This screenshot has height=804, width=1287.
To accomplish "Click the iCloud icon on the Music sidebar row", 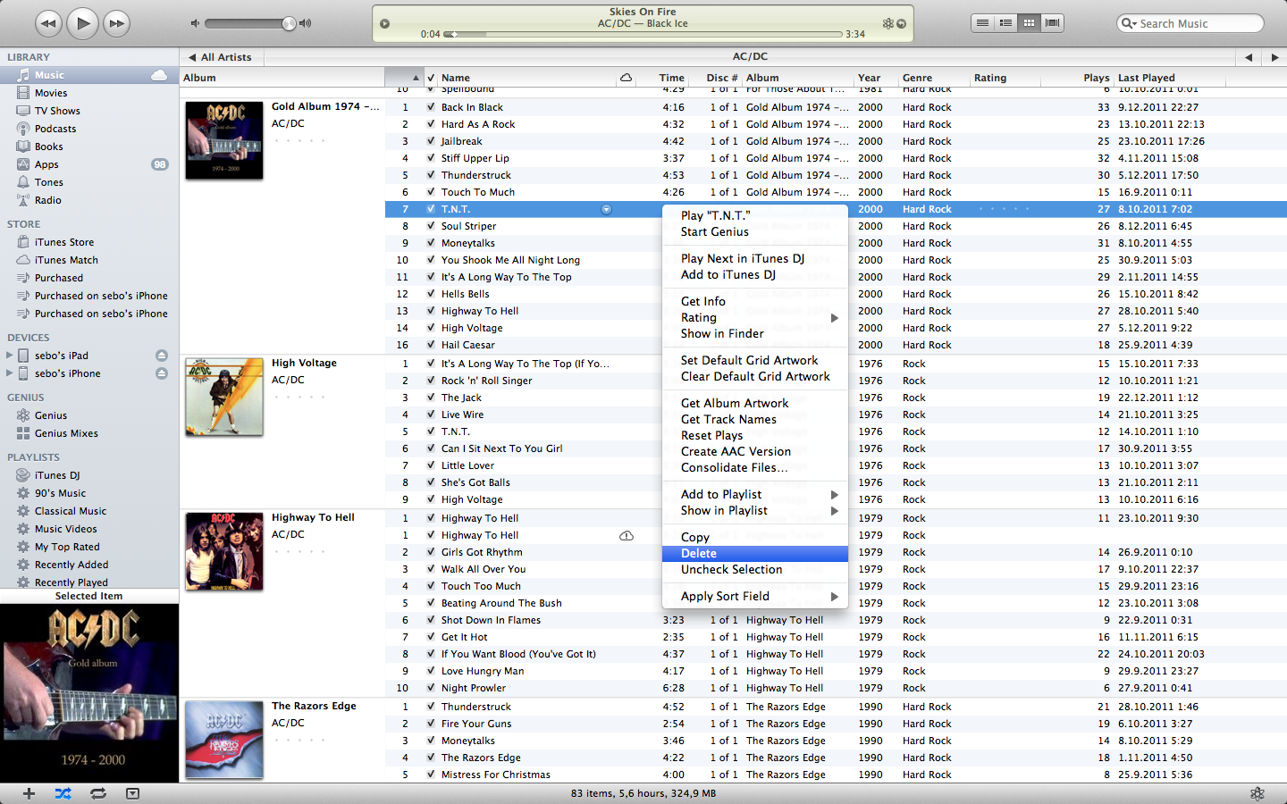I will tap(159, 75).
